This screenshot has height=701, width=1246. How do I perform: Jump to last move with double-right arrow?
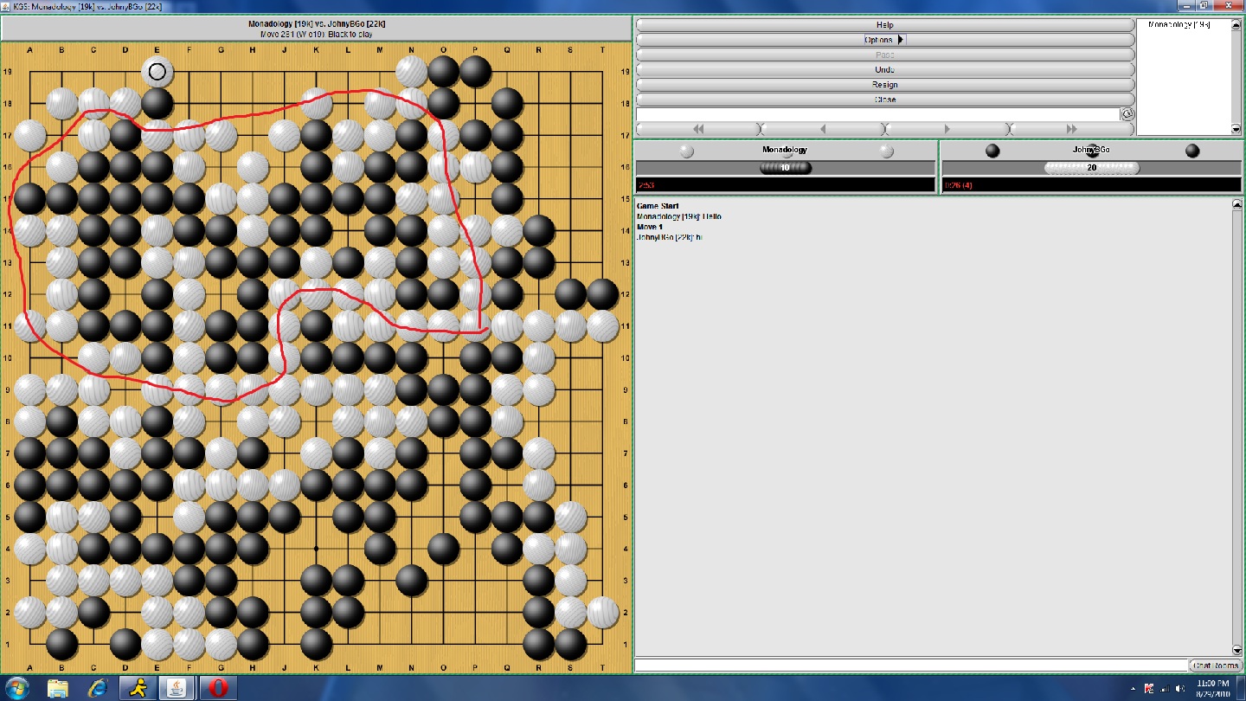point(1071,129)
